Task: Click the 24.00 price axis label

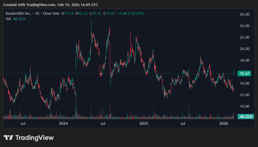Action: [245, 26]
